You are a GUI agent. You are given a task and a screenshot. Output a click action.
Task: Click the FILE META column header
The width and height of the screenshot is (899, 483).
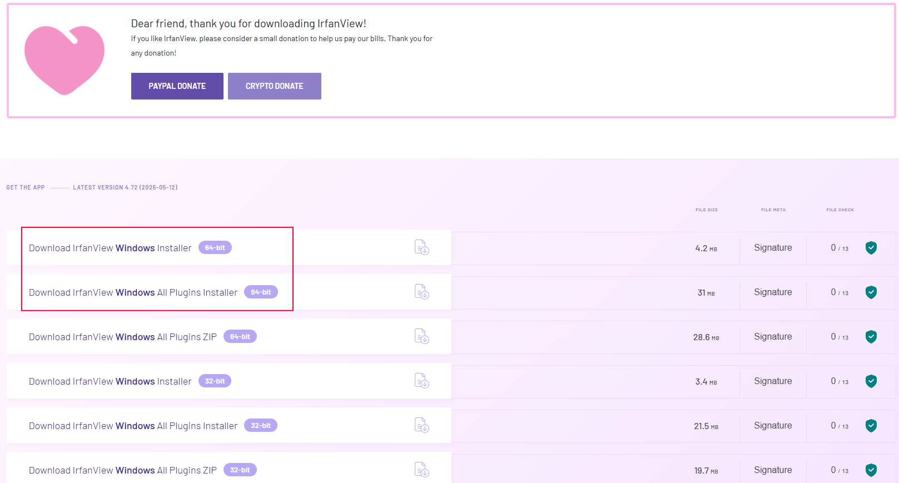[x=773, y=210]
